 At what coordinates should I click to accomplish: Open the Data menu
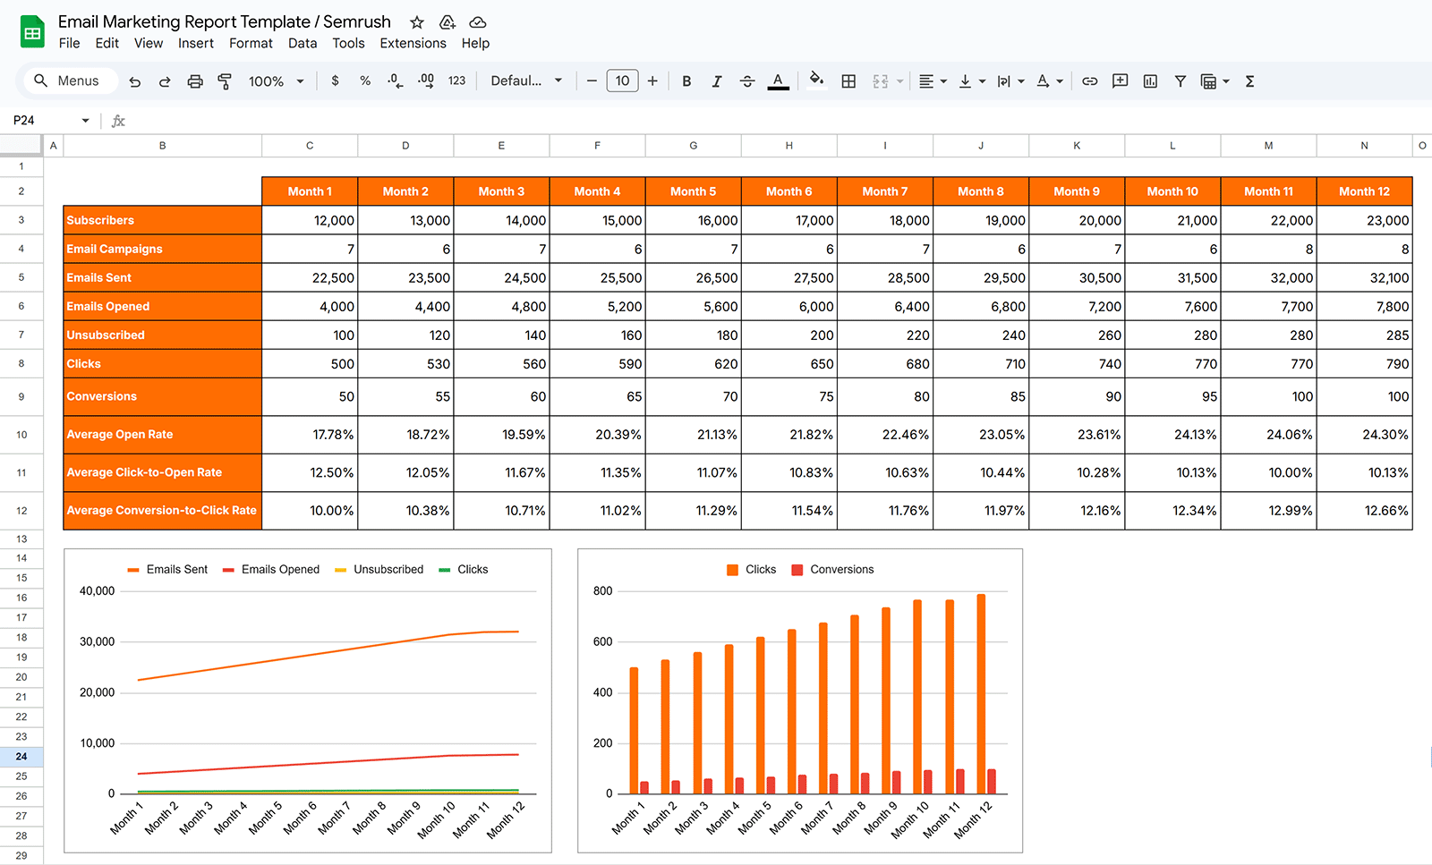pyautogui.click(x=303, y=43)
